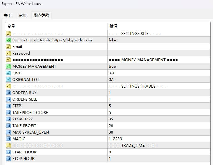Screen dimensions: 213x165
Task: Click the double-type icon beside ORIGINAL LOT
Action: click(x=8, y=80)
